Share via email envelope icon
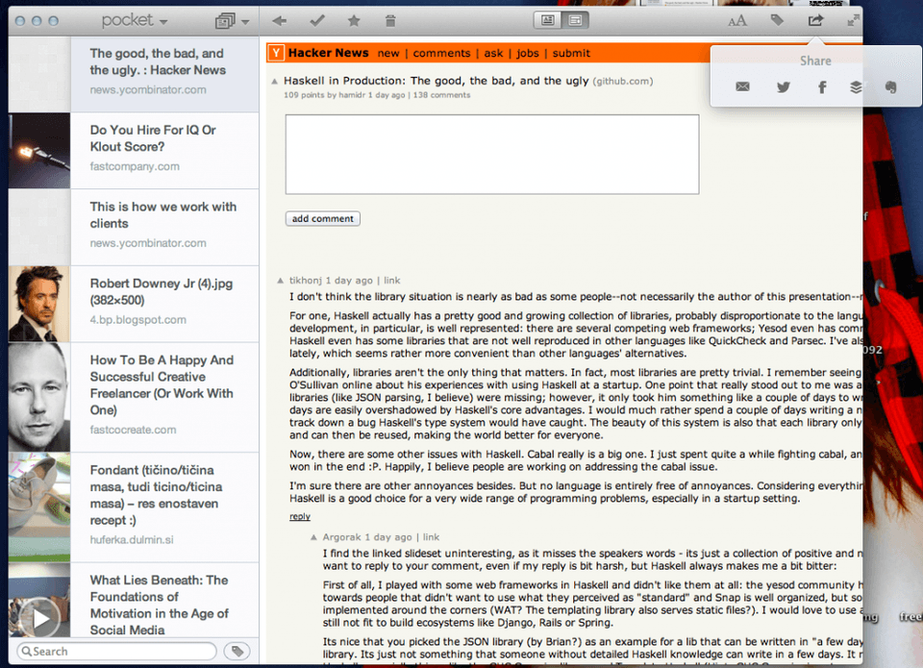Image resolution: width=923 pixels, height=668 pixels. coord(743,87)
